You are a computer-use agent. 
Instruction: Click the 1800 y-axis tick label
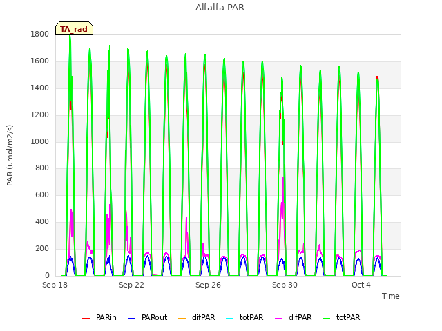[x=40, y=34]
